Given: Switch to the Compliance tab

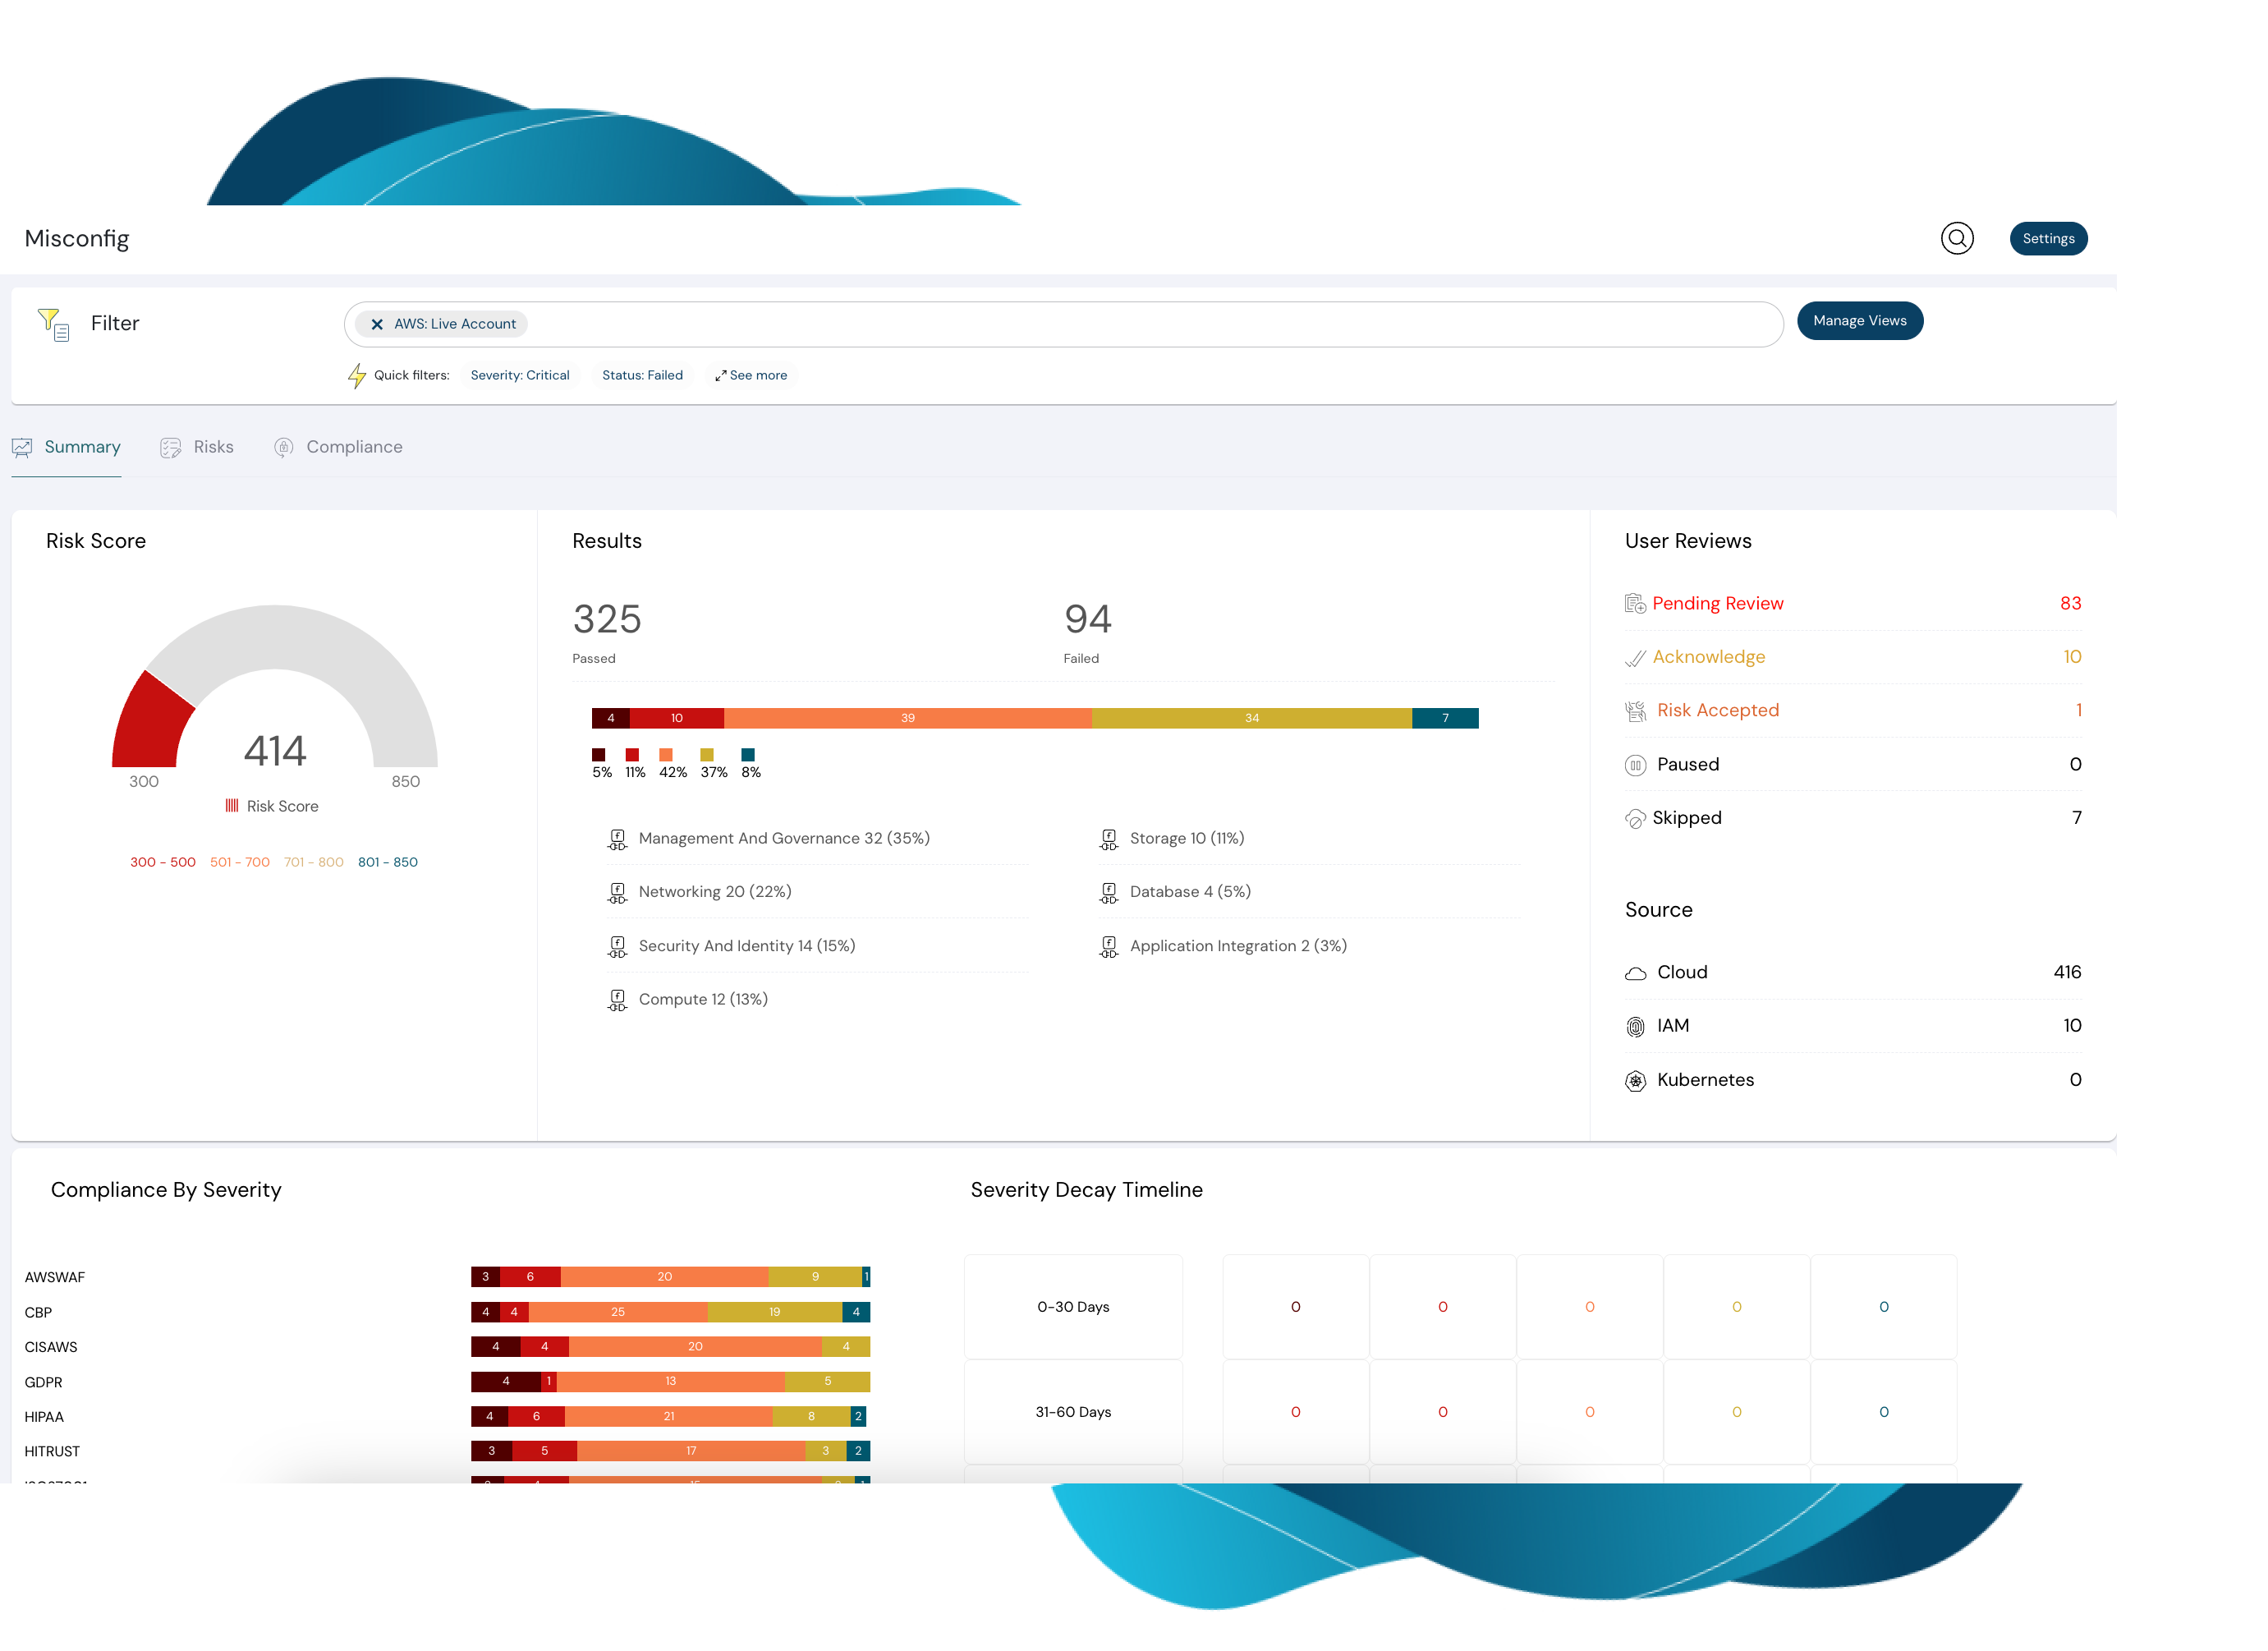Looking at the screenshot, I should coord(338,448).
